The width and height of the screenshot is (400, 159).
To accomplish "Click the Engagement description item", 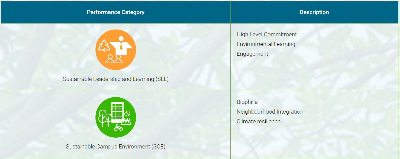I will click(x=252, y=54).
